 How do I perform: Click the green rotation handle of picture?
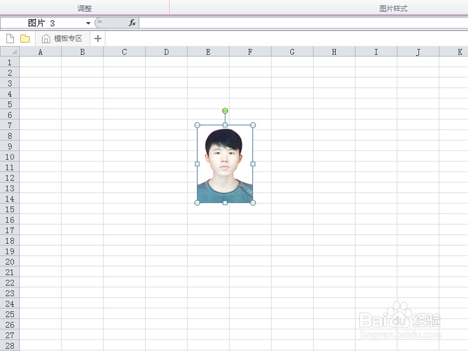[225, 111]
